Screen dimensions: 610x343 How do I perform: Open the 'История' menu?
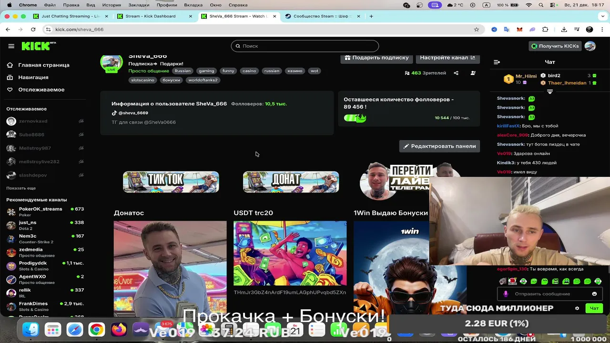pyautogui.click(x=112, y=5)
